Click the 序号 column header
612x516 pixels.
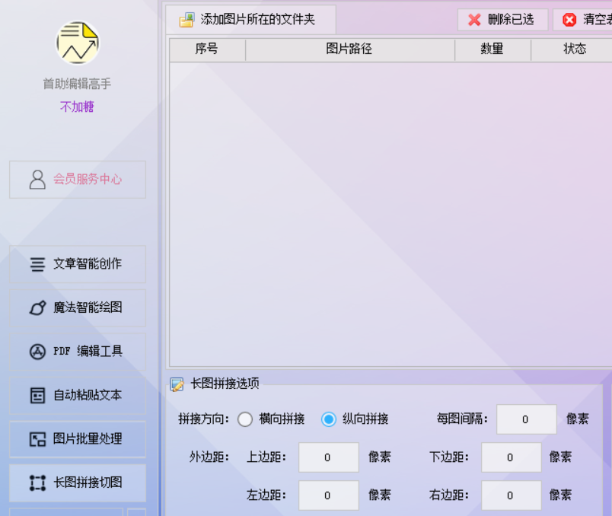click(207, 49)
